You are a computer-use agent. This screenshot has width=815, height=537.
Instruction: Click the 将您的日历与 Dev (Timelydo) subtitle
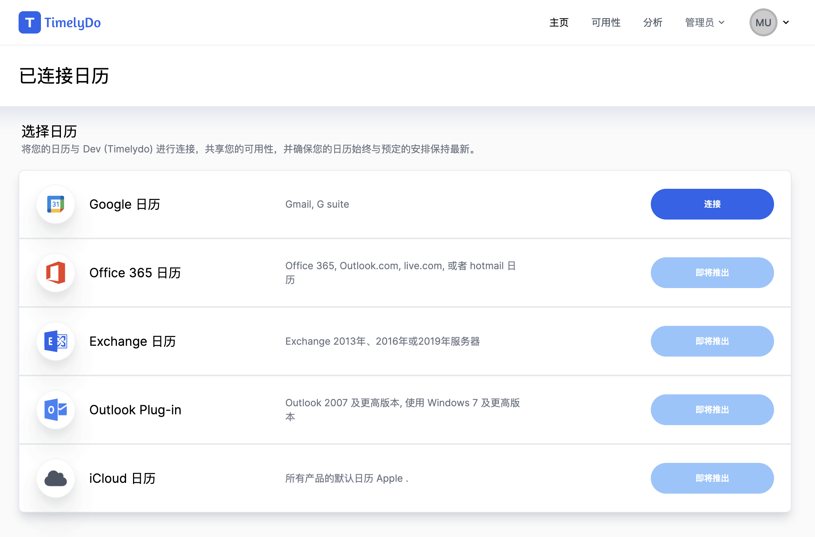[x=249, y=149]
